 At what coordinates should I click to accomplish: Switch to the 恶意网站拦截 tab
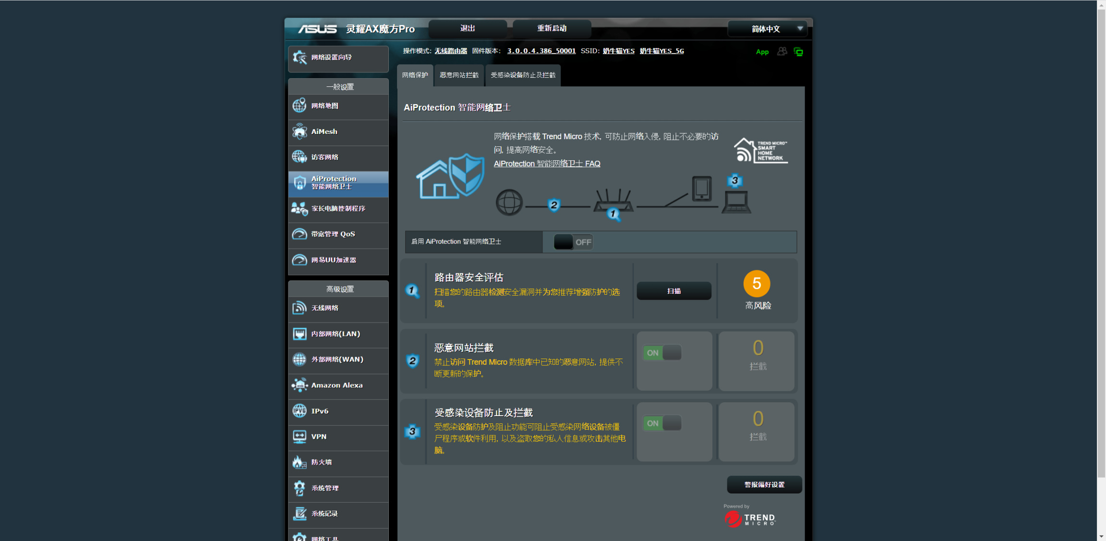tap(459, 75)
